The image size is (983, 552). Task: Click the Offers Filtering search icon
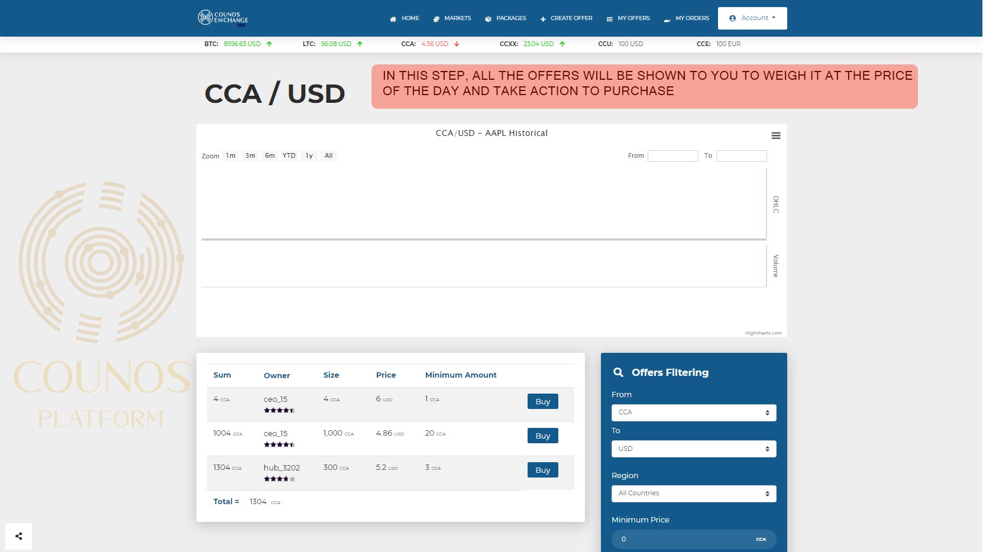[618, 372]
